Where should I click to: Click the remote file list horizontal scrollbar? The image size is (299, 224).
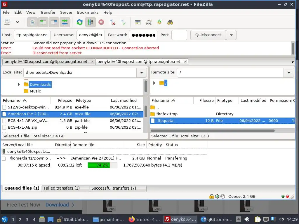(x=213, y=131)
